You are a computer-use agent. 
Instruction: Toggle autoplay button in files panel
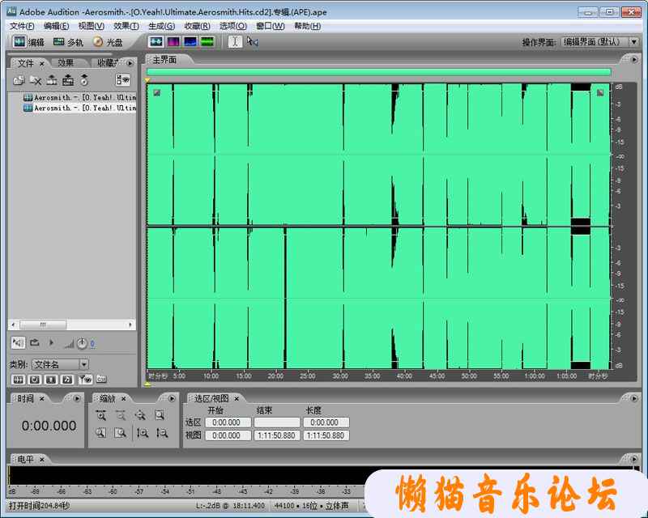point(18,343)
